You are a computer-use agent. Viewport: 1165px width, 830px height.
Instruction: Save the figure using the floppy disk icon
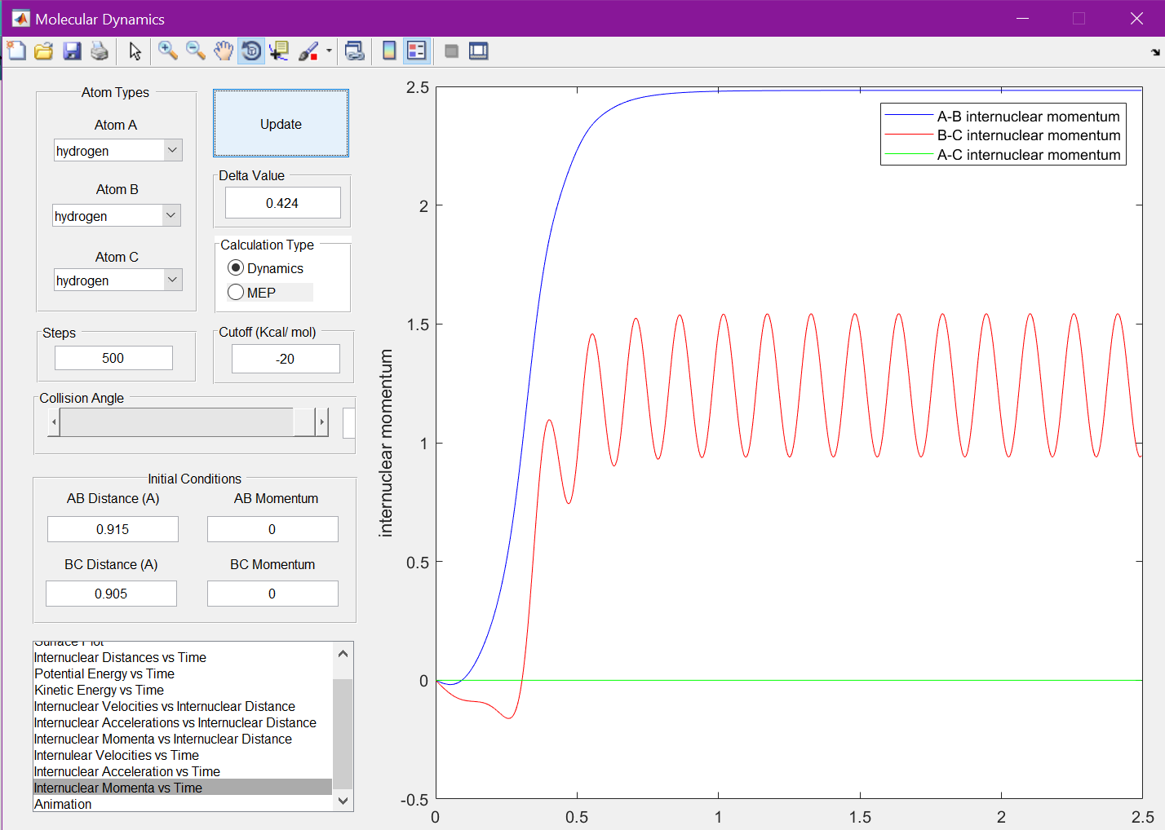coord(72,51)
